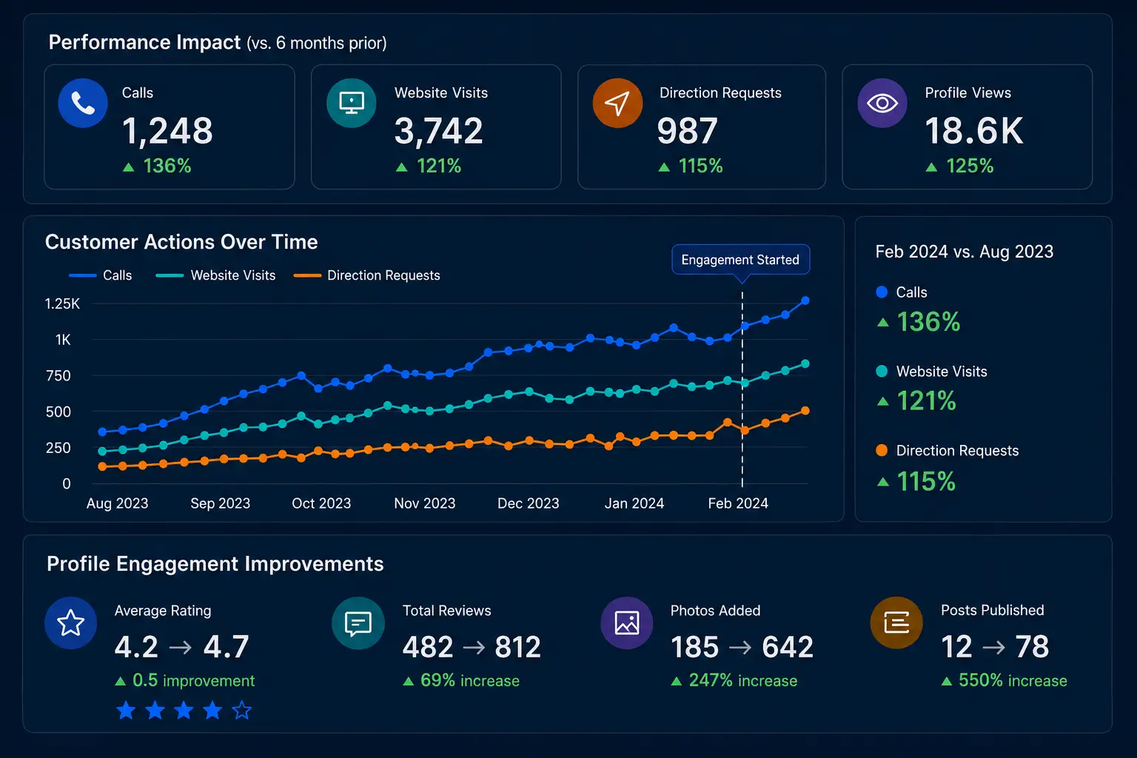Click the picture icon beside Photos Added
1137x758 pixels.
627,623
